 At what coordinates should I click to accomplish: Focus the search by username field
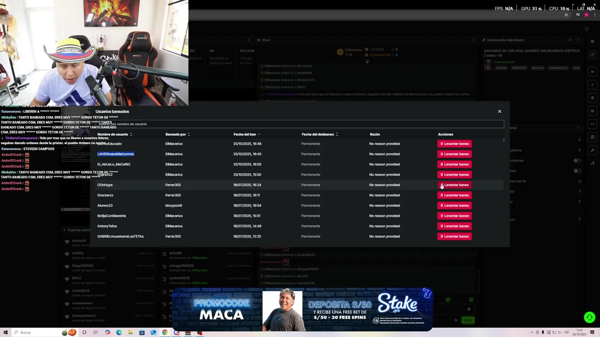[300, 124]
